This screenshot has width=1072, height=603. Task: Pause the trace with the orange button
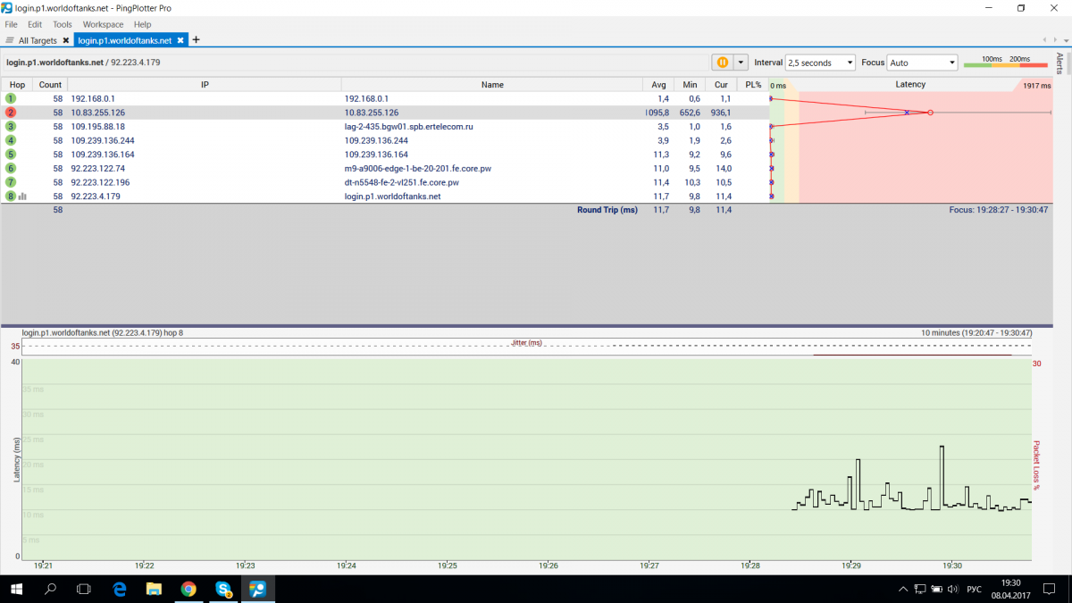[722, 63]
